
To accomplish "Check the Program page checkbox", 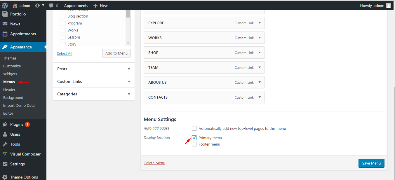I will pyautogui.click(x=63, y=23).
